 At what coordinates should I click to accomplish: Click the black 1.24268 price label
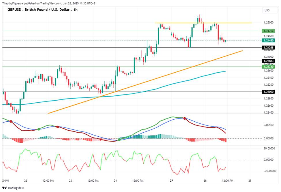click(x=268, y=48)
